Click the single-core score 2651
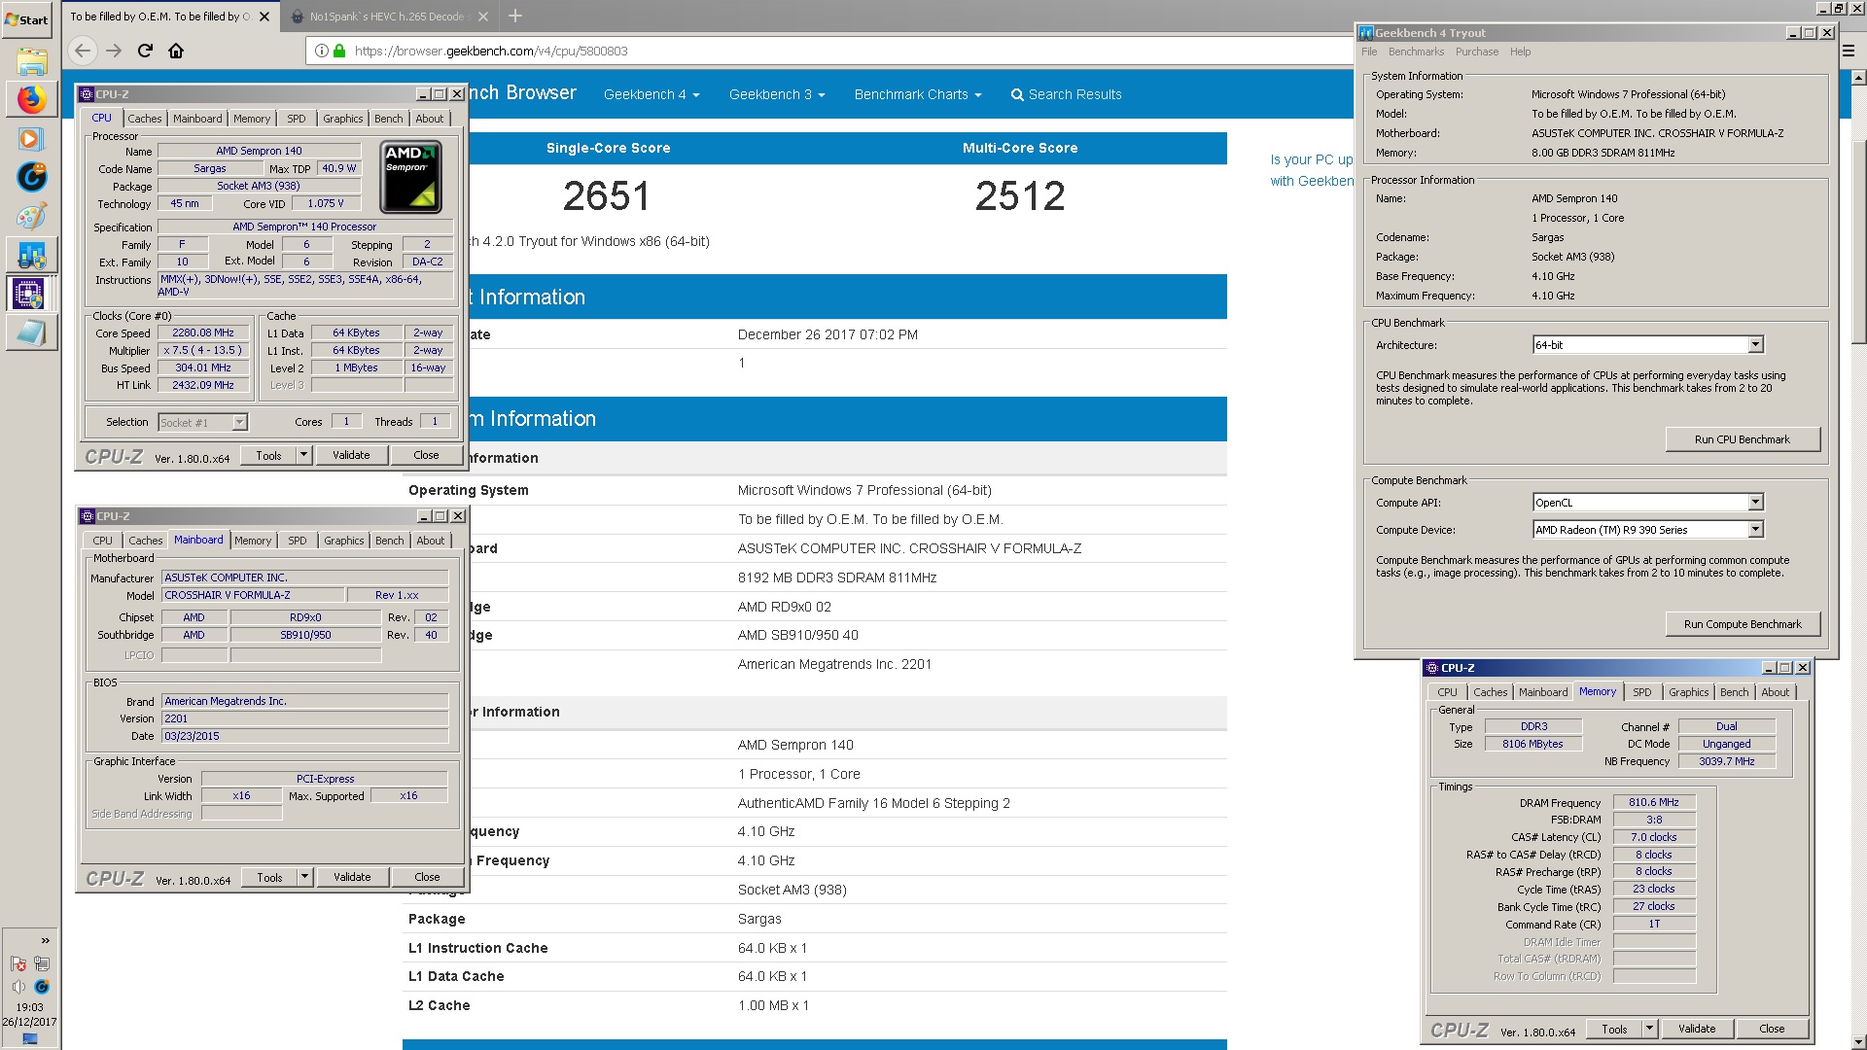The height and width of the screenshot is (1050, 1867). [607, 196]
